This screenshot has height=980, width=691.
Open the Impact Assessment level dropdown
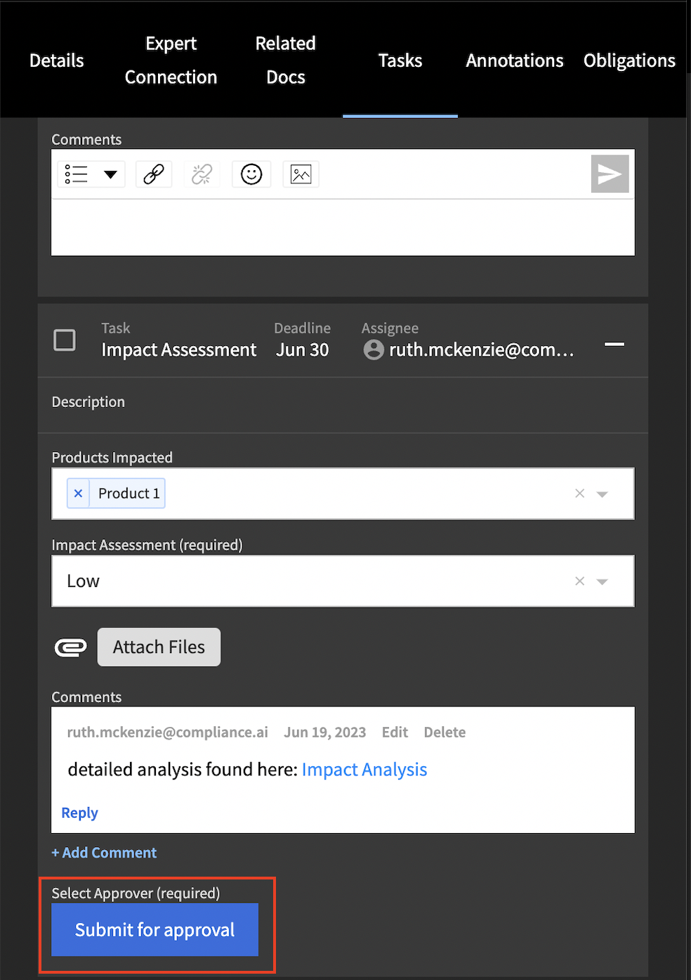(x=602, y=581)
